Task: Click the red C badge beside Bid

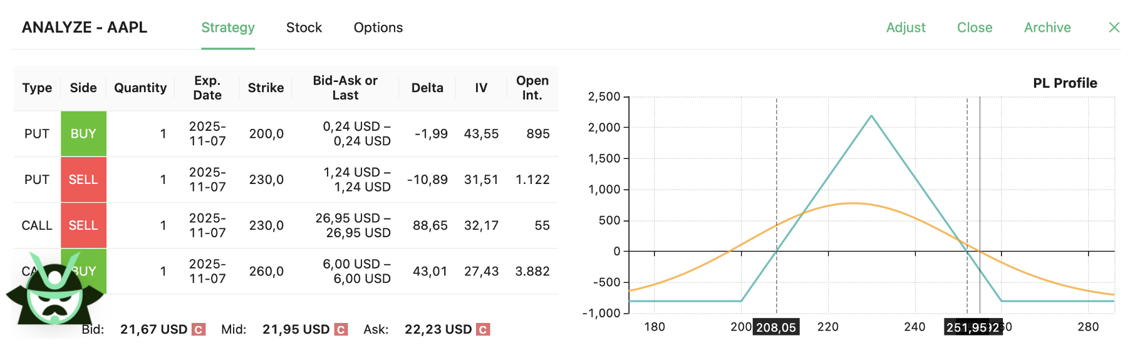Action: click(x=199, y=329)
